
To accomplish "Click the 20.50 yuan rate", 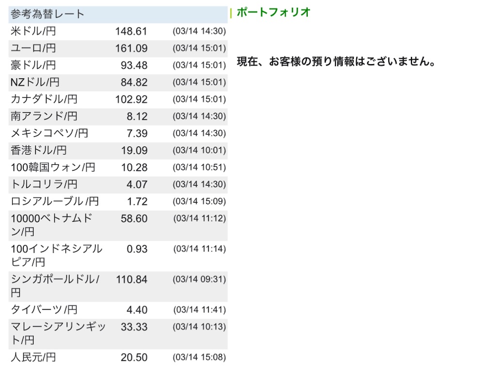I will 134,357.
